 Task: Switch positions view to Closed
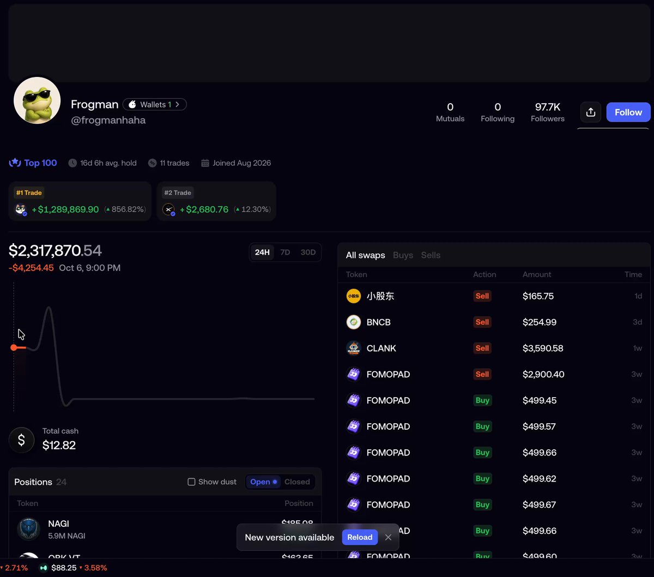click(297, 482)
